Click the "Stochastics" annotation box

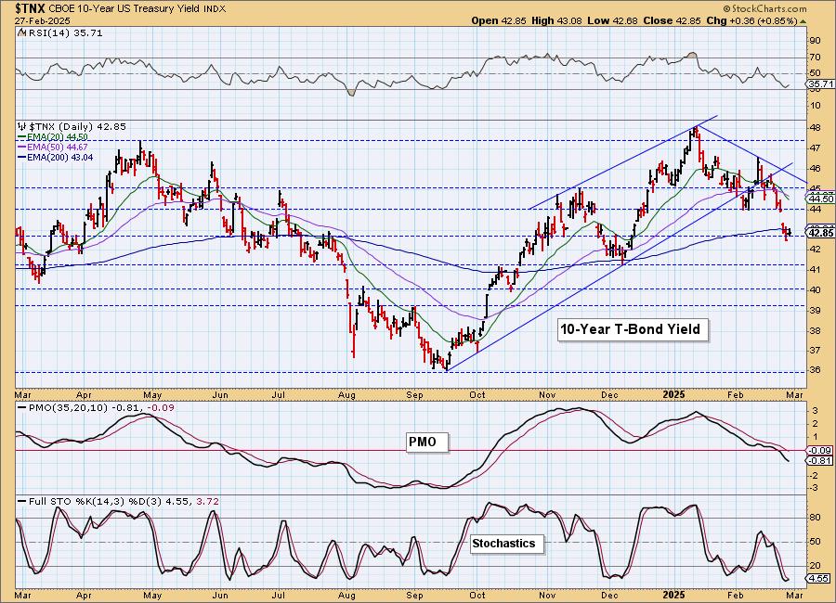tap(506, 544)
